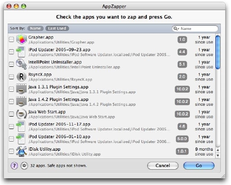
Task: Click the yellow minimize window button
Action: point(16,6)
